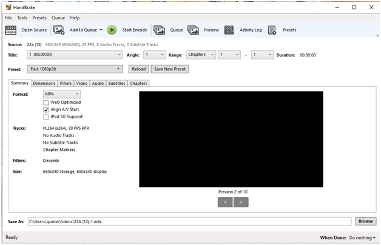
Task: Enable the iPod 5G Support checkbox
Action: pyautogui.click(x=46, y=117)
